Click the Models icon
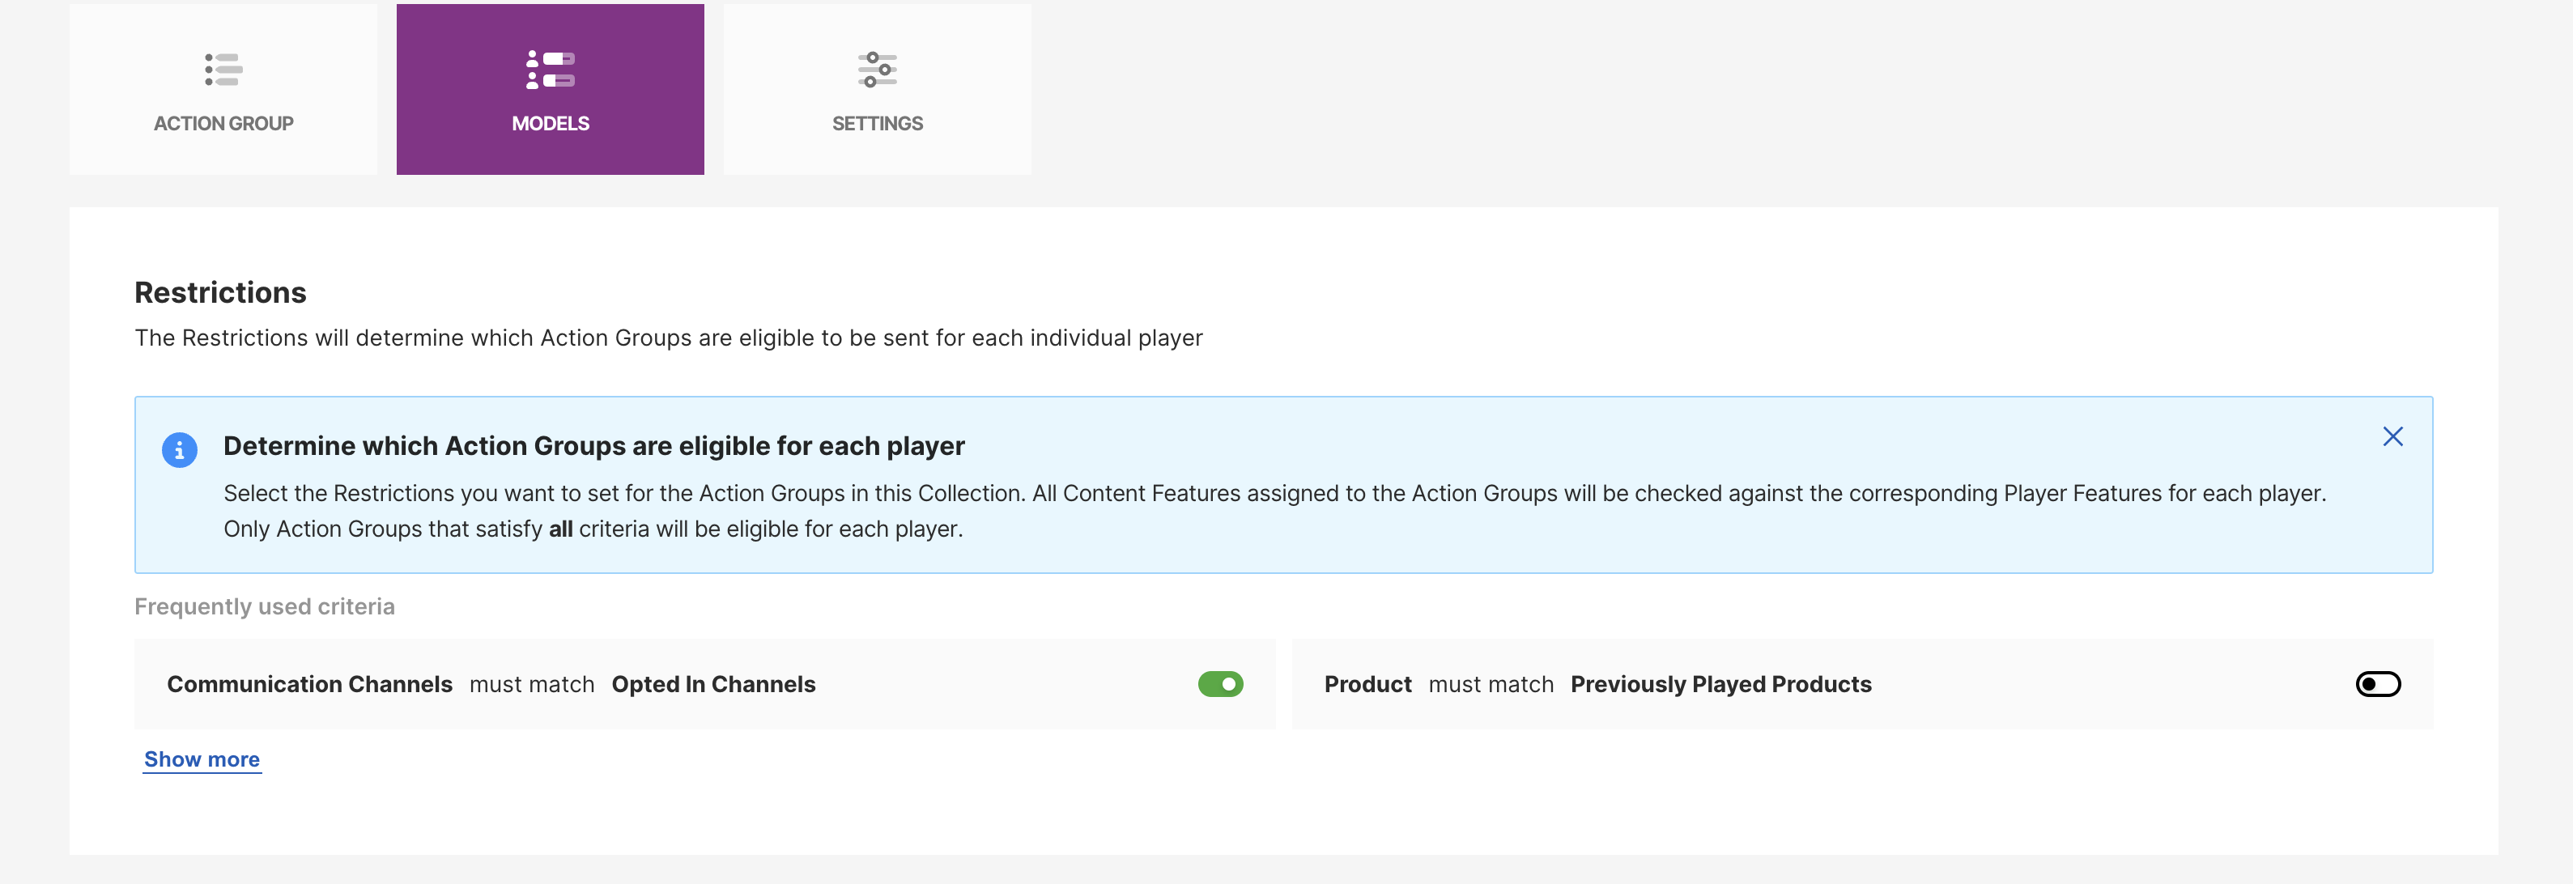The width and height of the screenshot is (2573, 884). tap(551, 70)
